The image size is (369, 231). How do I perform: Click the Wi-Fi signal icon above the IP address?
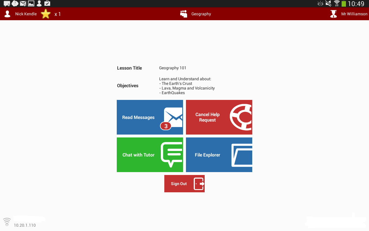click(x=7, y=222)
